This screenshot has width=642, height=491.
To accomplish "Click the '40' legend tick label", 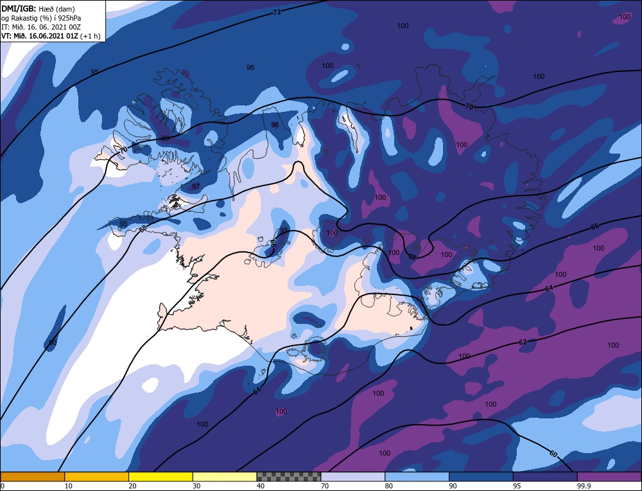I will (x=261, y=486).
